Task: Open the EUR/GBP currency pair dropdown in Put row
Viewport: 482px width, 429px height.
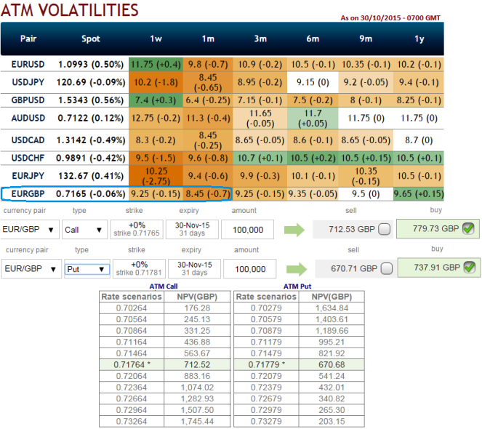Action: click(32, 269)
